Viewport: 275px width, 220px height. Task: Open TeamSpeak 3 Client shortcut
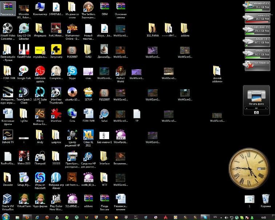[24, 92]
